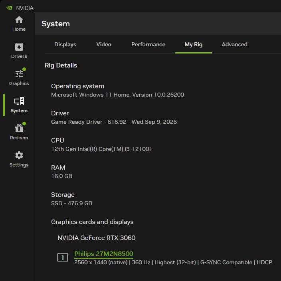Click the display number 1 badge
281x281 pixels.
[x=63, y=257]
